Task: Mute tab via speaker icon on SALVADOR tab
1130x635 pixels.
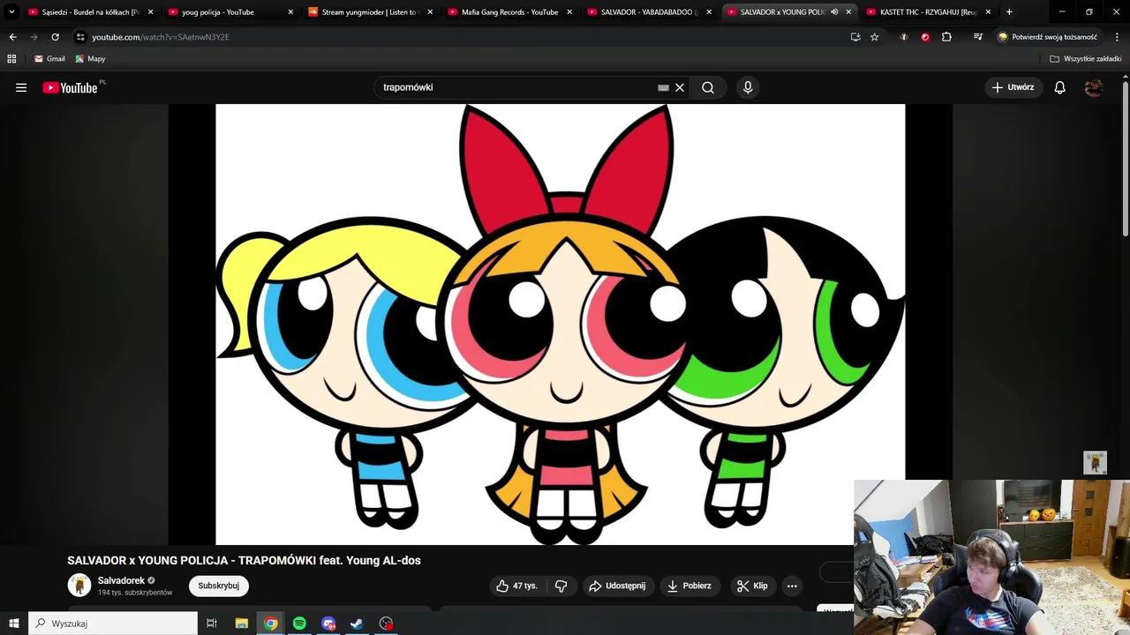Action: coord(833,12)
